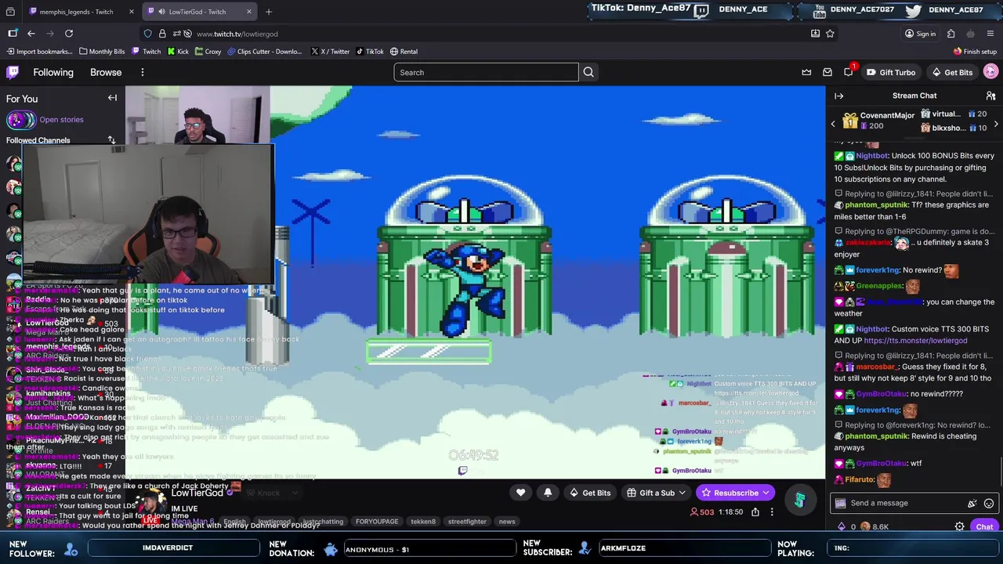Open stories link

[x=61, y=120]
